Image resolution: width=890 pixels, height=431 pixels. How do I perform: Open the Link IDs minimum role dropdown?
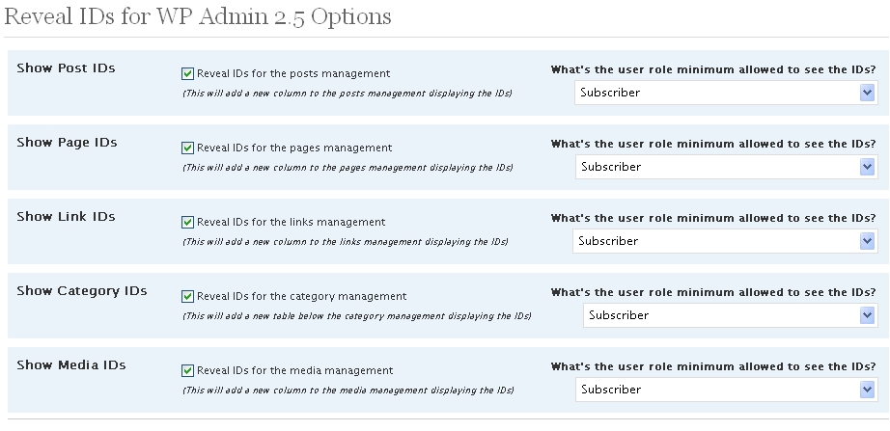click(725, 241)
